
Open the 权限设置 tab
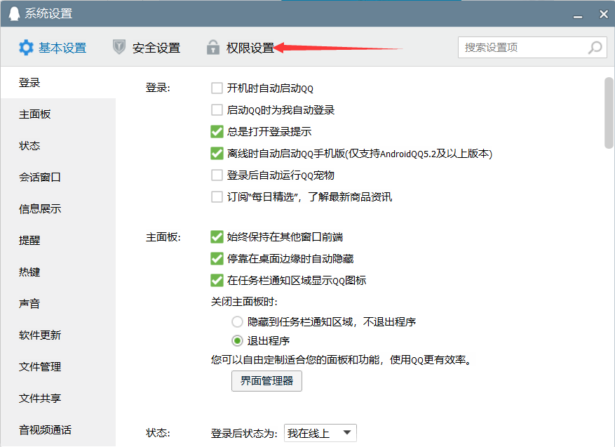pos(241,48)
